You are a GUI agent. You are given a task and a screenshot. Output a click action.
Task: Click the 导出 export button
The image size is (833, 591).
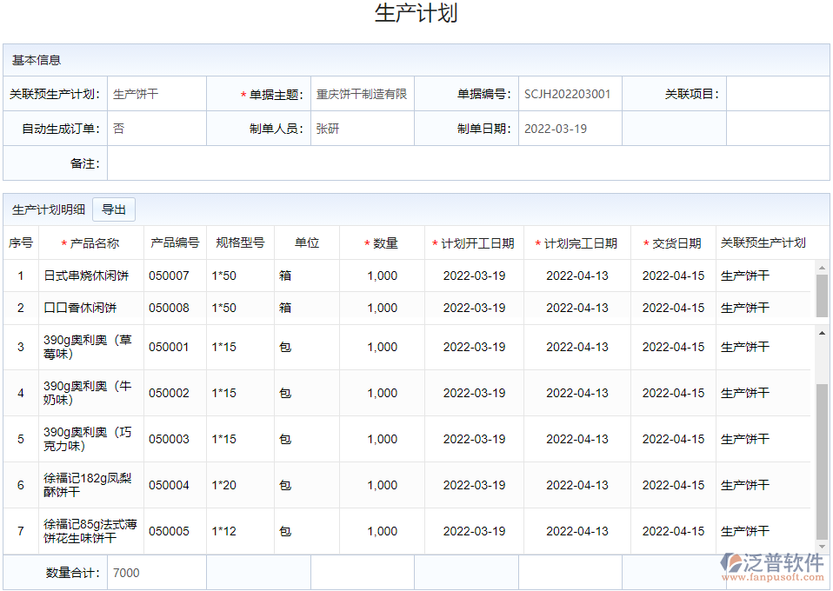pos(114,209)
